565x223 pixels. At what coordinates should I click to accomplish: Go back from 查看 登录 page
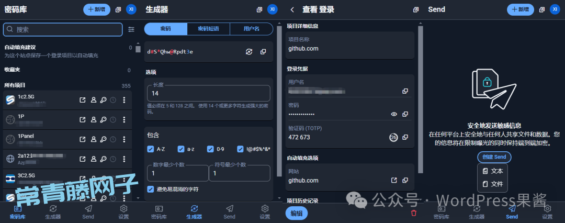(x=292, y=10)
